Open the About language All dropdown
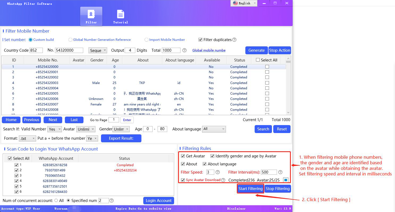Image resolution: width=395 pixels, height=212 pixels. [214, 129]
